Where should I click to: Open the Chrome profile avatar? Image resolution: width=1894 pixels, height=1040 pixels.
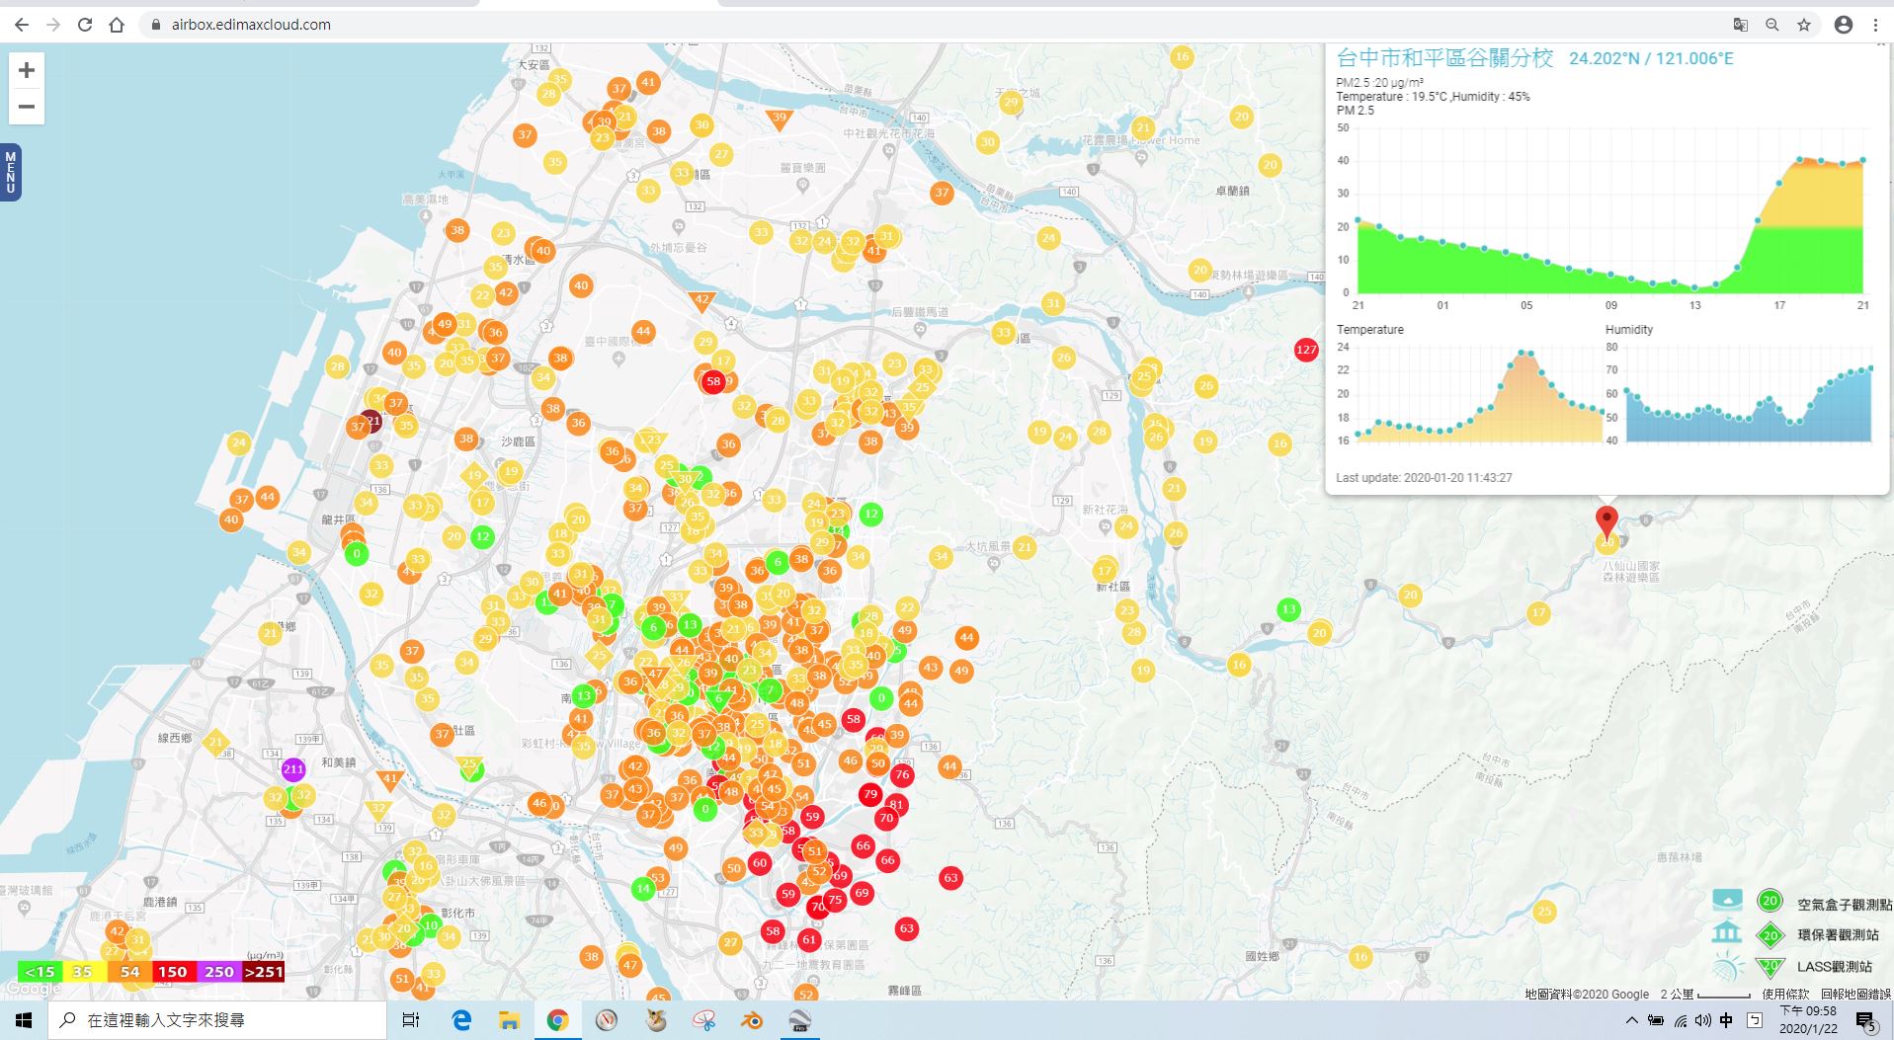(1844, 25)
